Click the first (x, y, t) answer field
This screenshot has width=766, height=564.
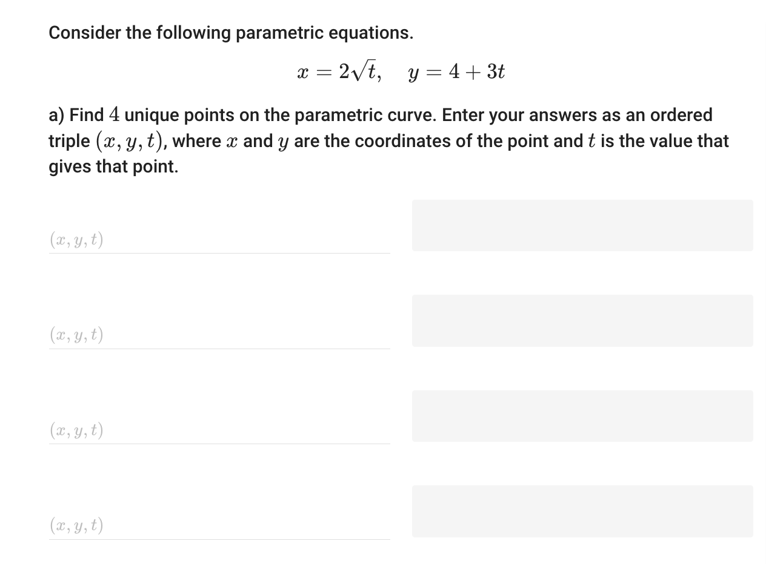click(x=218, y=242)
